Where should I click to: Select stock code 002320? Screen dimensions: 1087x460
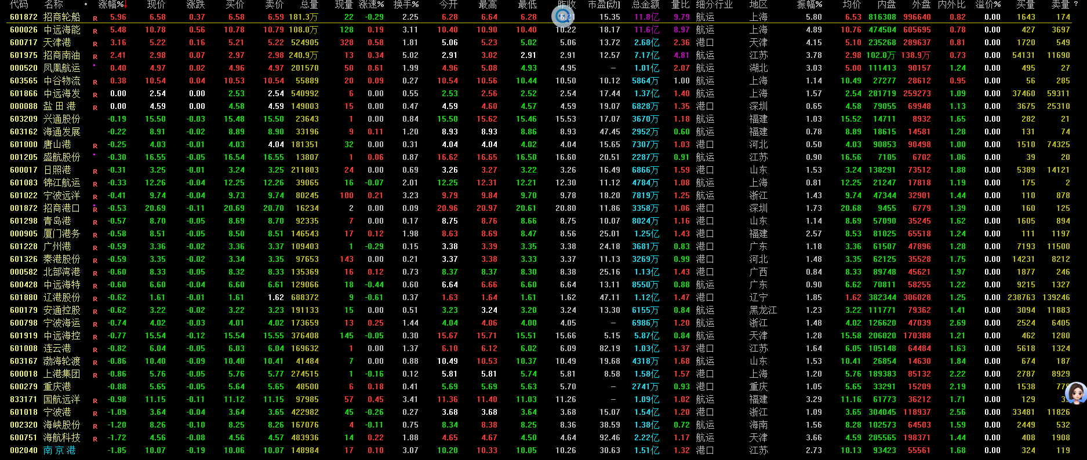24,425
